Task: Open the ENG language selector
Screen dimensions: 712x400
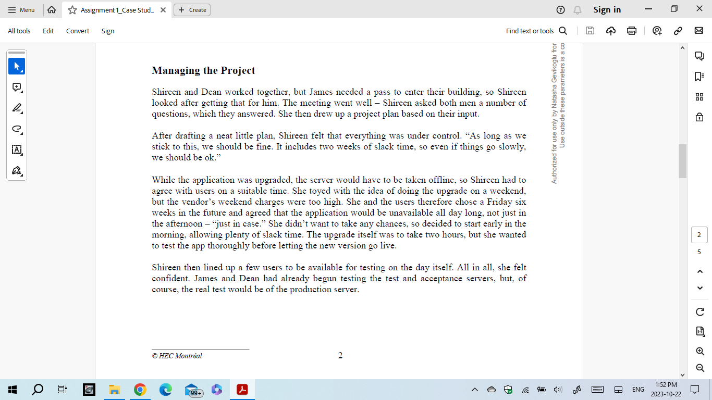Action: [637, 389]
